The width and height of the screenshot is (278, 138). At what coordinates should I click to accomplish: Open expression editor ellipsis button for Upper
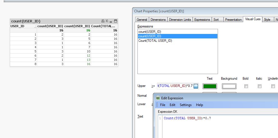196,86
